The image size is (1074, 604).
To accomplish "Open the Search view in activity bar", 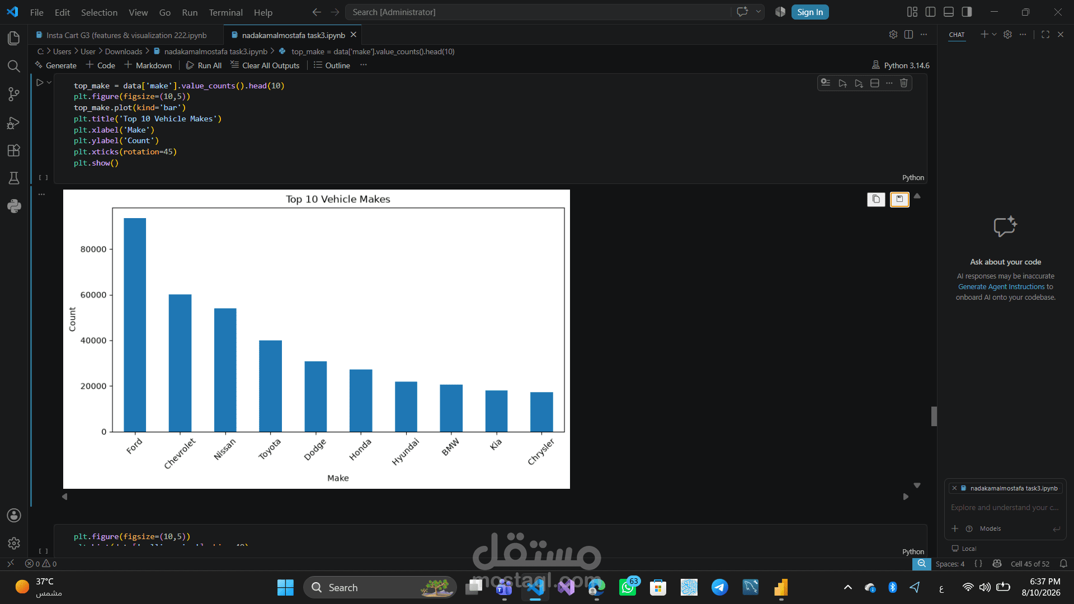I will [14, 66].
